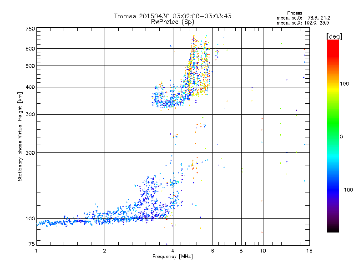The width and height of the screenshot is (364, 273).
Task: Click the y-axis label '600'
Action: pyautogui.click(x=30, y=49)
